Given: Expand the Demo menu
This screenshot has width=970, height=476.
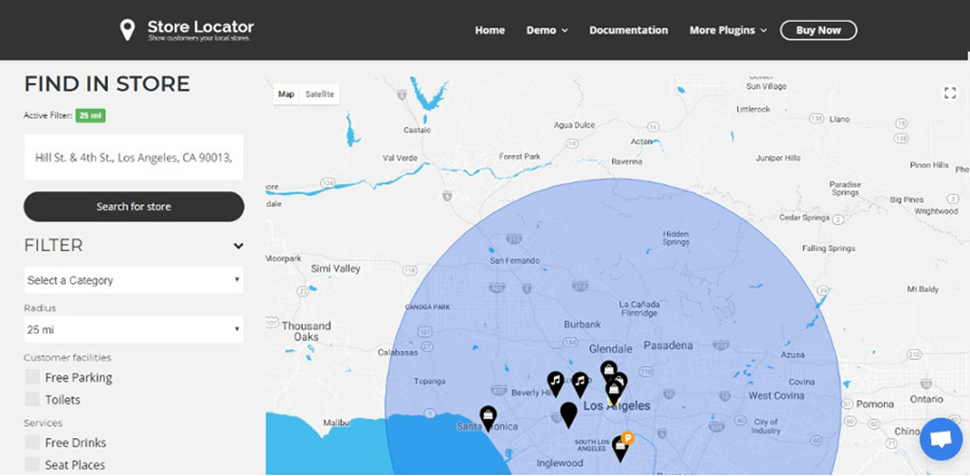Looking at the screenshot, I should click(x=547, y=30).
